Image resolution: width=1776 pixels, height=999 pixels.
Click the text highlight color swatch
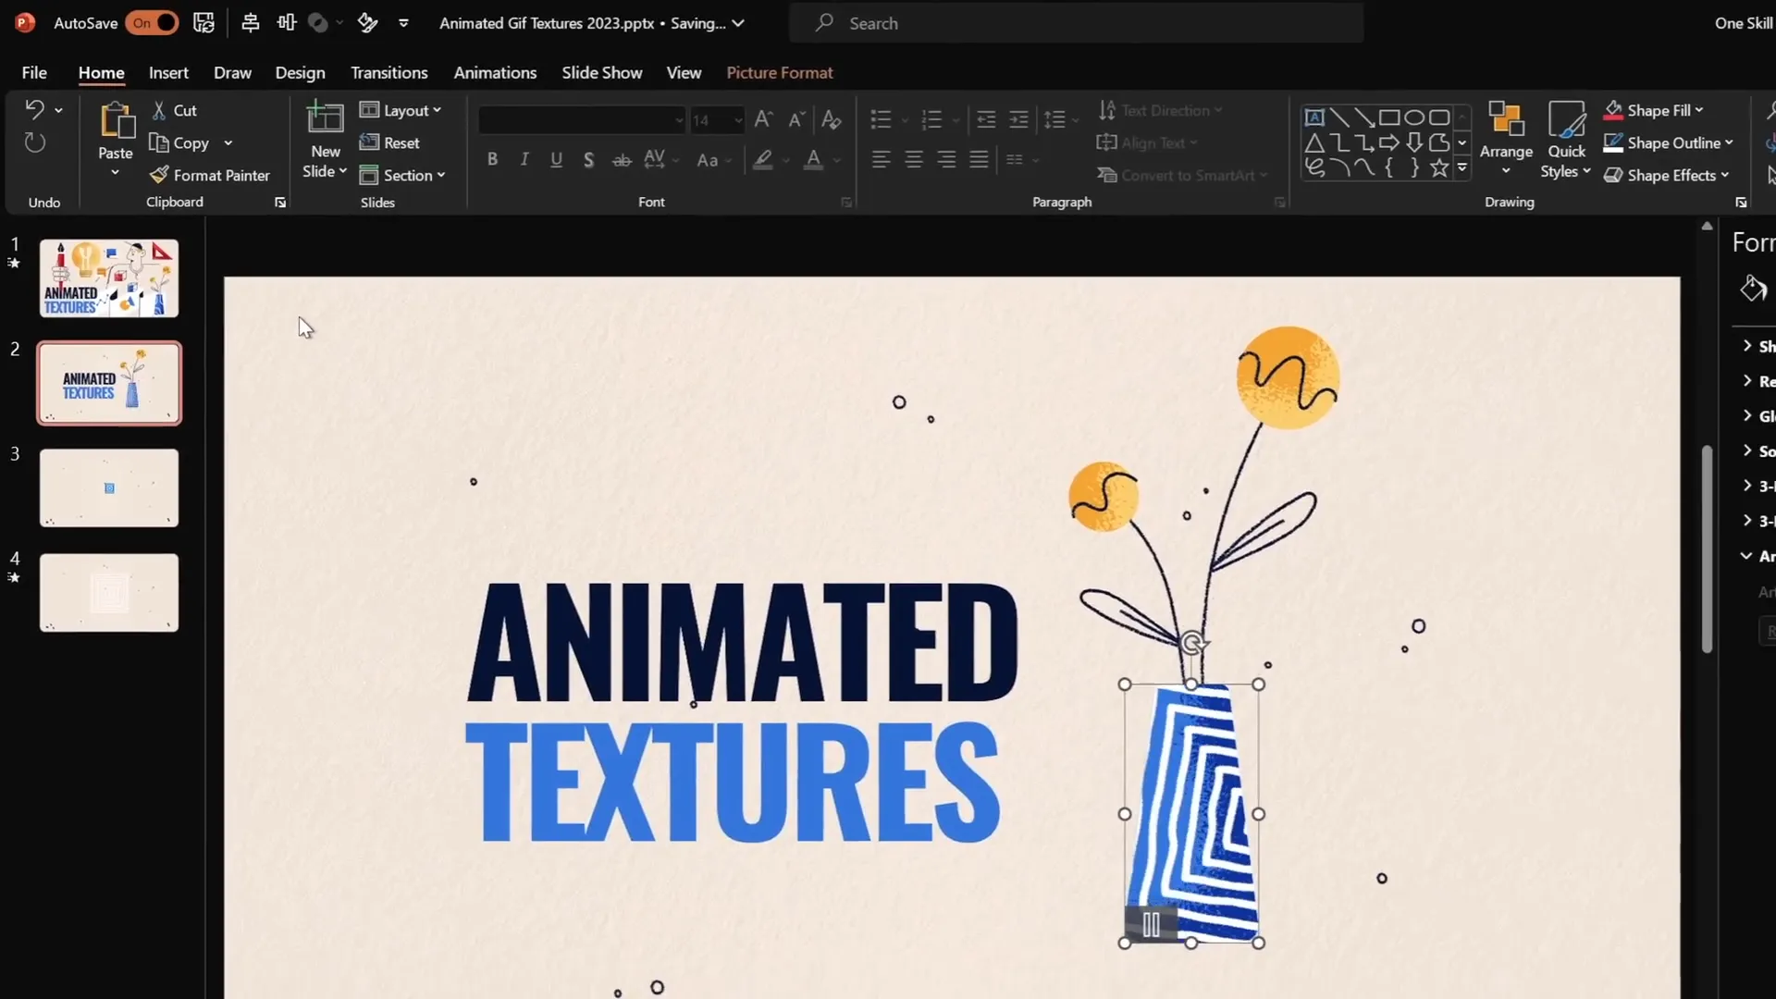(763, 159)
